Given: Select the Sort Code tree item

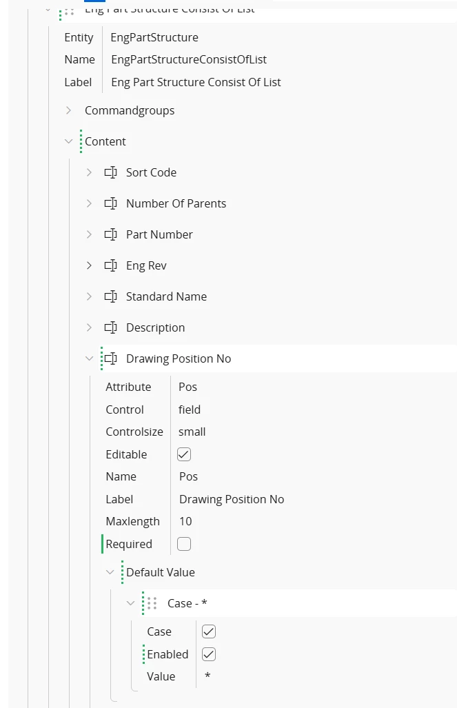Looking at the screenshot, I should click(151, 172).
